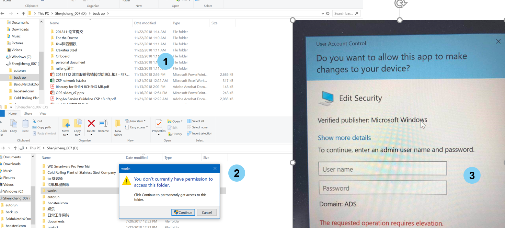The image size is (505, 228).
Task: Close the works permission dialog
Action: click(215, 169)
